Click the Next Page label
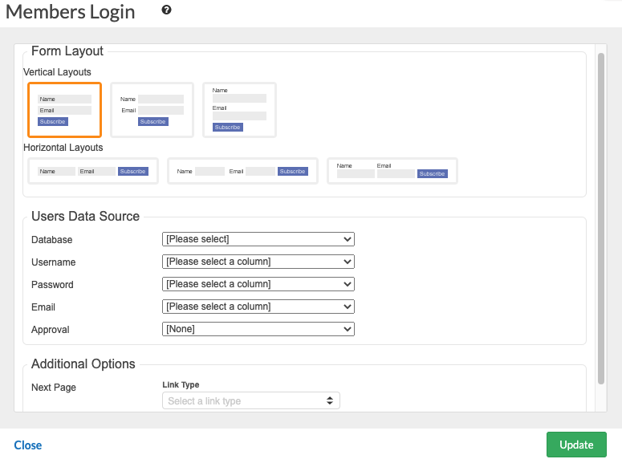This screenshot has width=622, height=459. click(x=54, y=388)
